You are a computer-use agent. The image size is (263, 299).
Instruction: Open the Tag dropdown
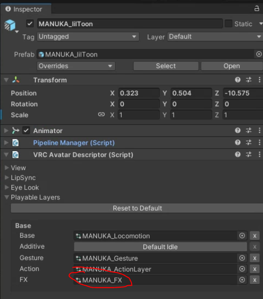[88, 36]
